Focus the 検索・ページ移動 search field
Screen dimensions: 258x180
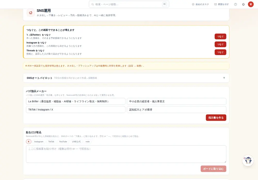(129, 4)
